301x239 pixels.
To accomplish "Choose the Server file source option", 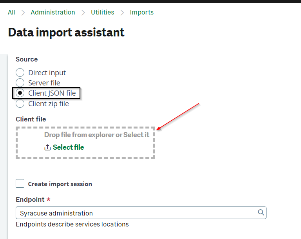I will [x=20, y=83].
